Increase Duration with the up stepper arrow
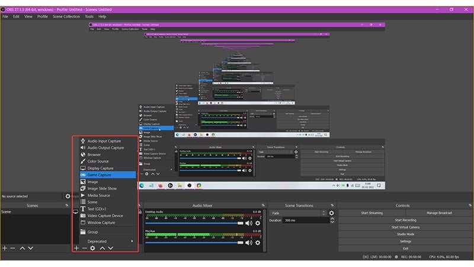The height and width of the screenshot is (267, 474). 332,219
